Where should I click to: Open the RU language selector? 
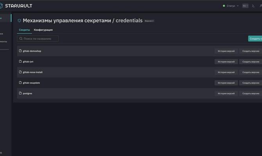(x=245, y=6)
